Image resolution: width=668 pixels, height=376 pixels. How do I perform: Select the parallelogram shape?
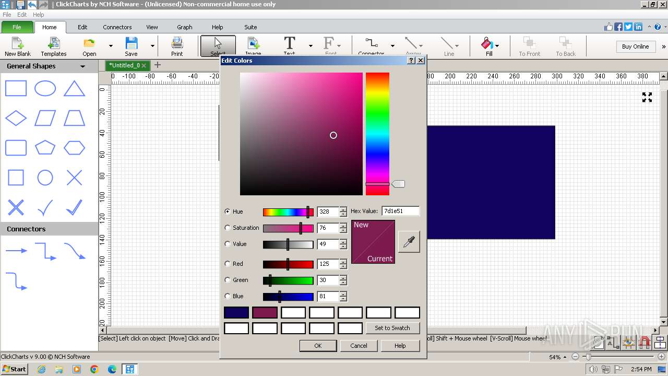tap(45, 118)
